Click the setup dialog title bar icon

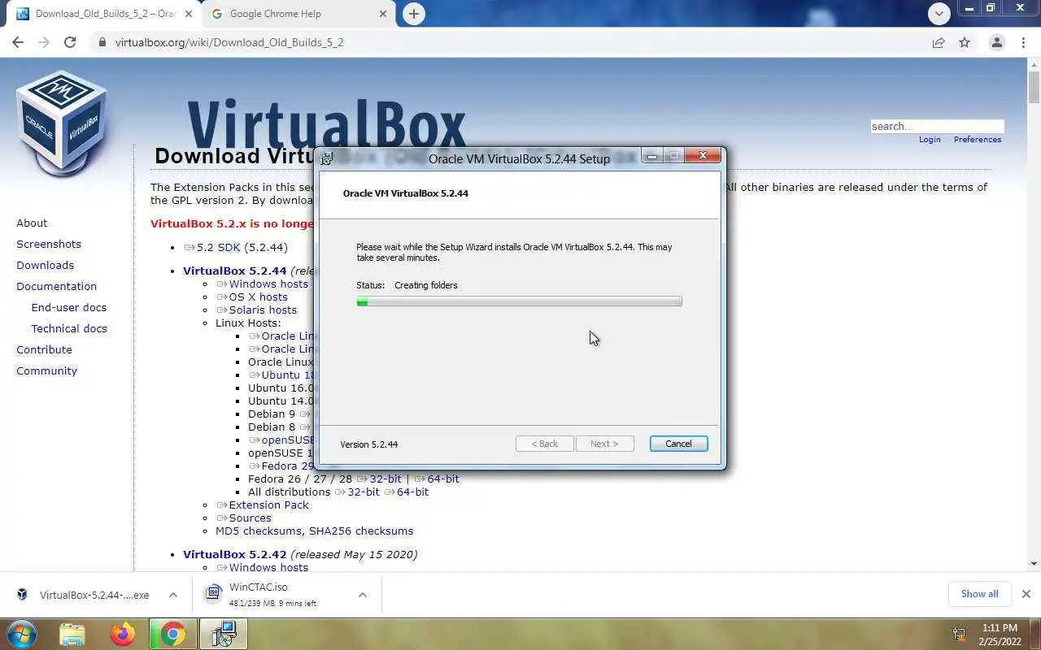[x=327, y=158]
